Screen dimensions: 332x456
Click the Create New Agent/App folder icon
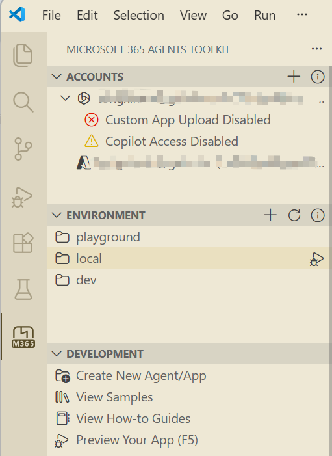(x=62, y=376)
